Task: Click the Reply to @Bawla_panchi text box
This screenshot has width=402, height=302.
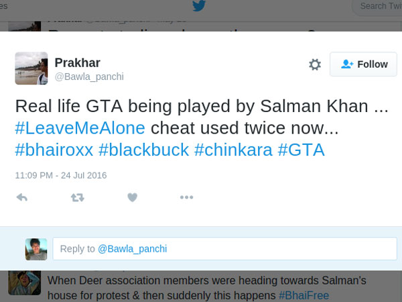Action: tap(224, 249)
